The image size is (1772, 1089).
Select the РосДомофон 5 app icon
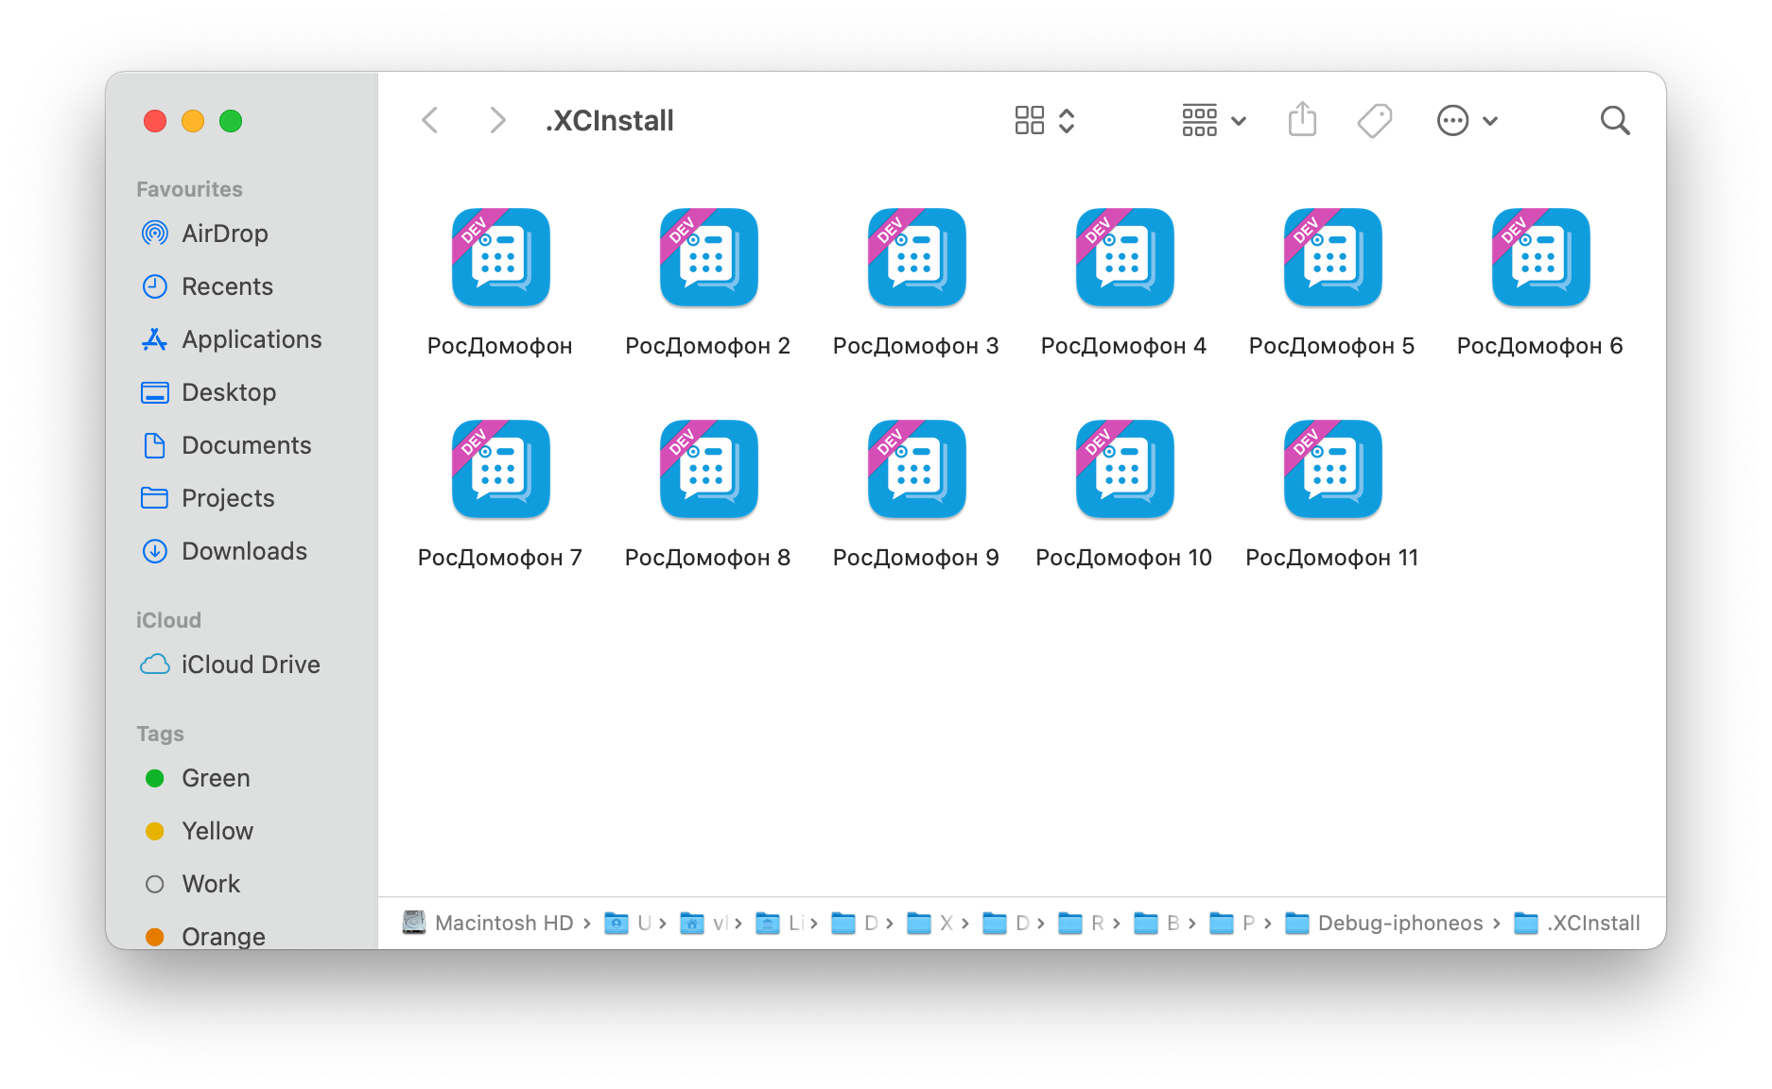click(1333, 257)
